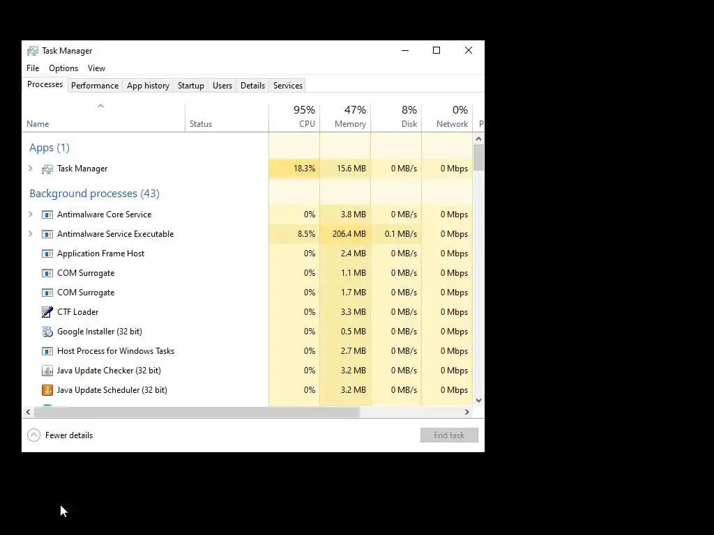Click the horizontal scrollbar left arrow
Viewport: 714px width, 535px height.
28,412
